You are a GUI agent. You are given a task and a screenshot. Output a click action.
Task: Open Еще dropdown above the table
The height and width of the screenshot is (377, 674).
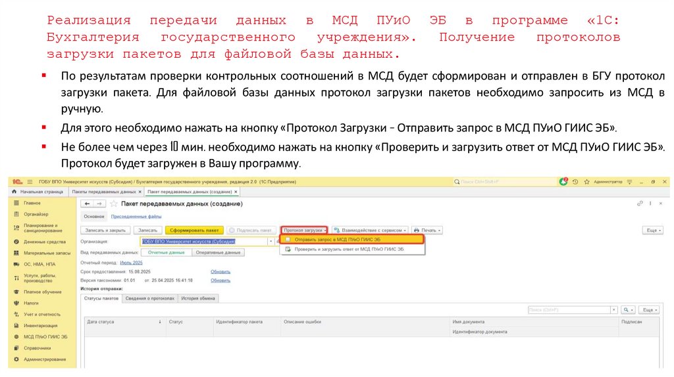click(650, 309)
